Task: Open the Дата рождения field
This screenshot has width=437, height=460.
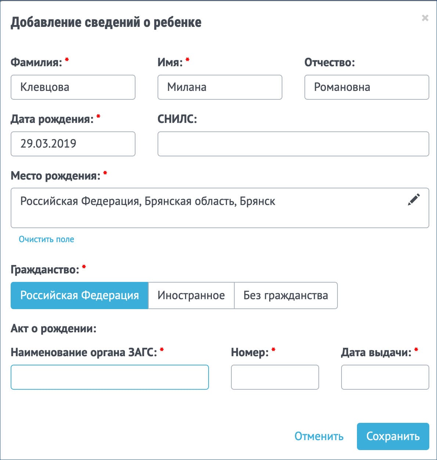Action: (73, 144)
